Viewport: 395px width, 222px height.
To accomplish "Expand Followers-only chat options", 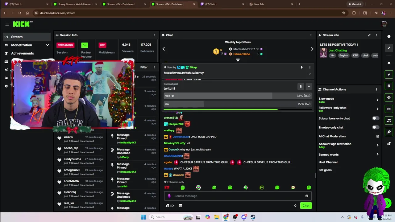I will pyautogui.click(x=377, y=109).
